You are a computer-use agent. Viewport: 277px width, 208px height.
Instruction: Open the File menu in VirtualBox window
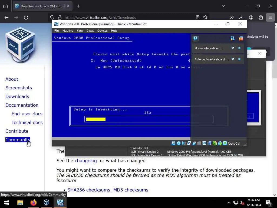click(57, 31)
